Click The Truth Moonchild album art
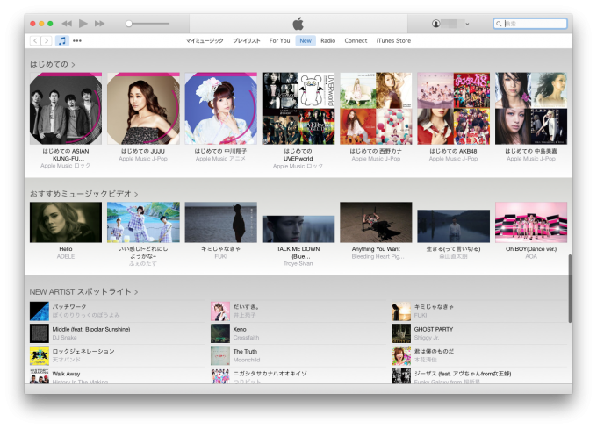Screen dimensions: 597x429 tap(220, 355)
